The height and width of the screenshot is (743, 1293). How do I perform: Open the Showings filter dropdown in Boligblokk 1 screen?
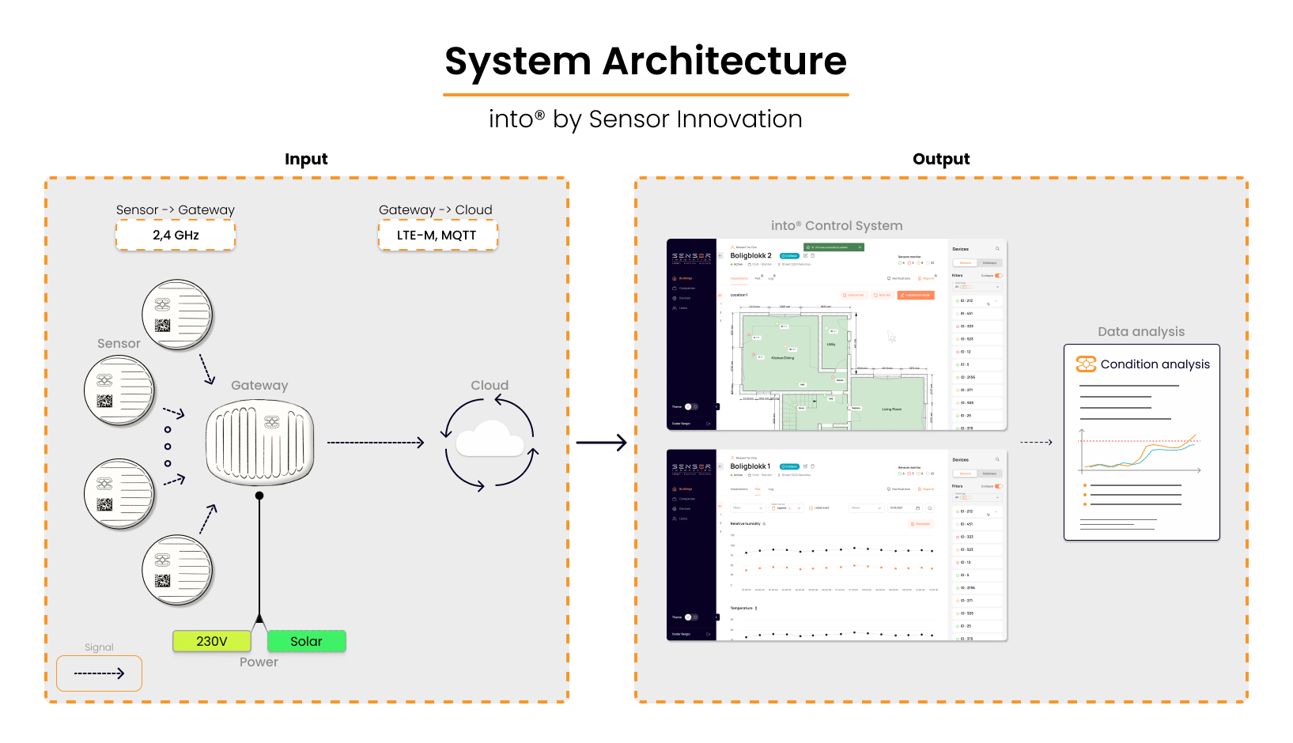click(977, 497)
